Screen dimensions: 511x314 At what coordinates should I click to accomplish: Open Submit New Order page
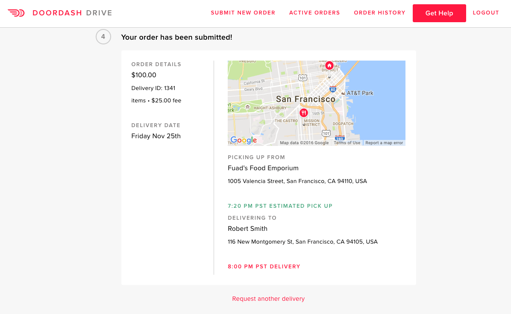(243, 13)
